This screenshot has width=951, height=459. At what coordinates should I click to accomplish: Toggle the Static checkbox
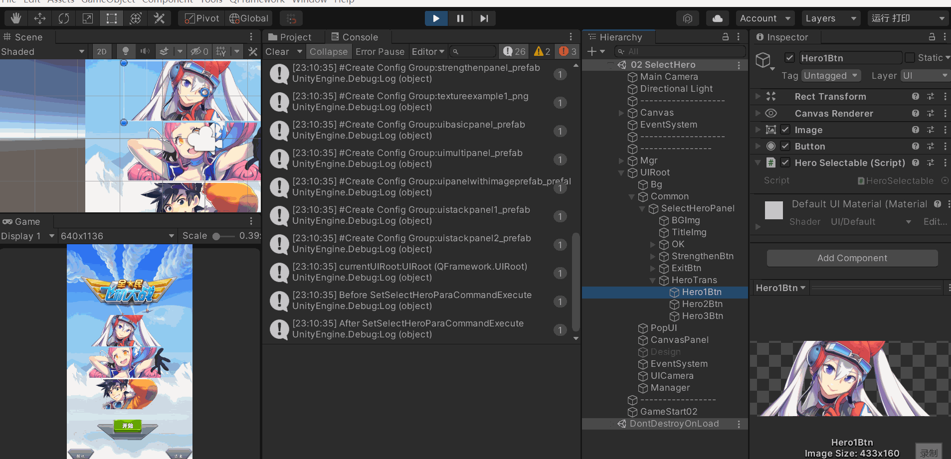click(x=910, y=58)
